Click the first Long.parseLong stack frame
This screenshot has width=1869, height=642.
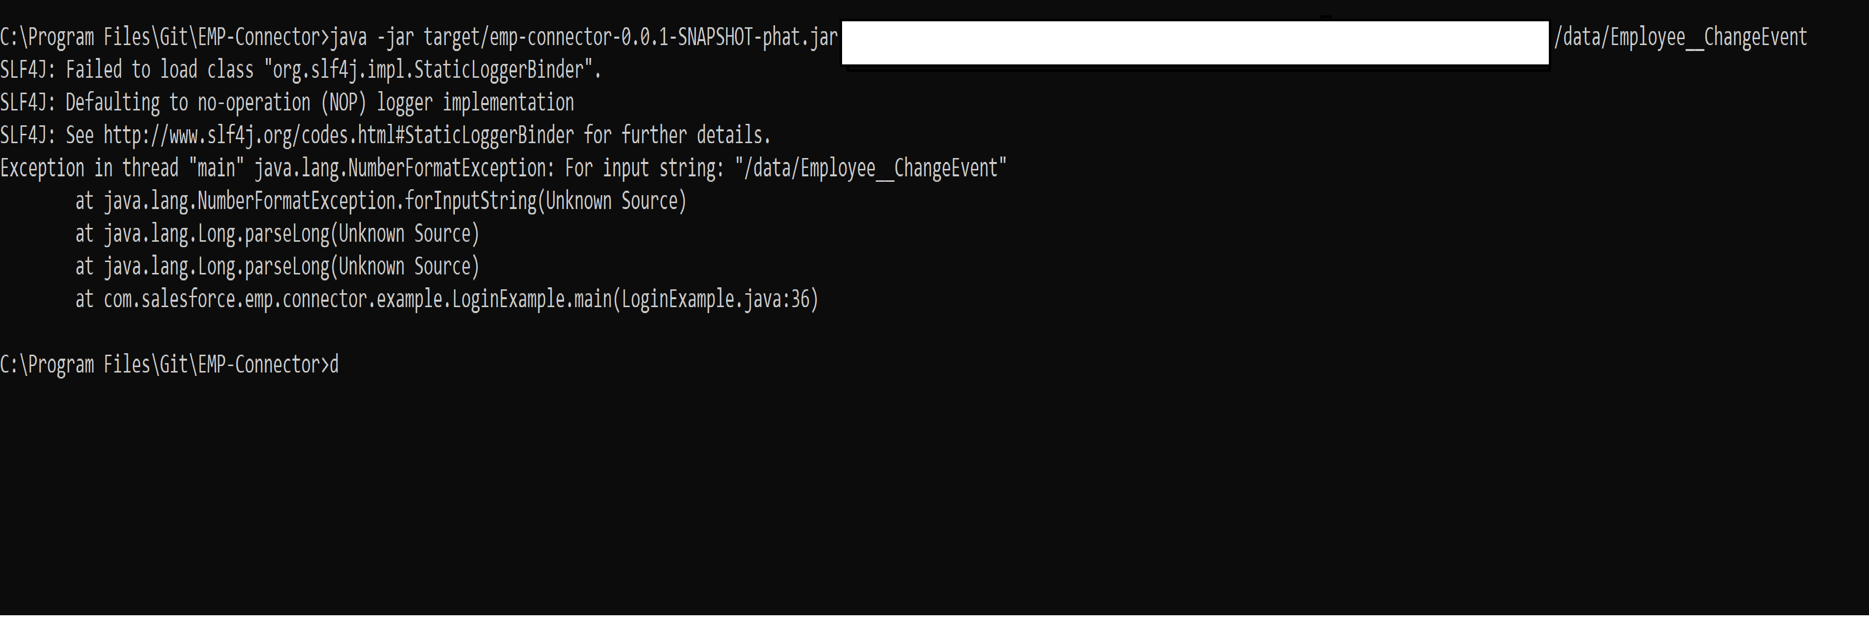[x=290, y=234]
